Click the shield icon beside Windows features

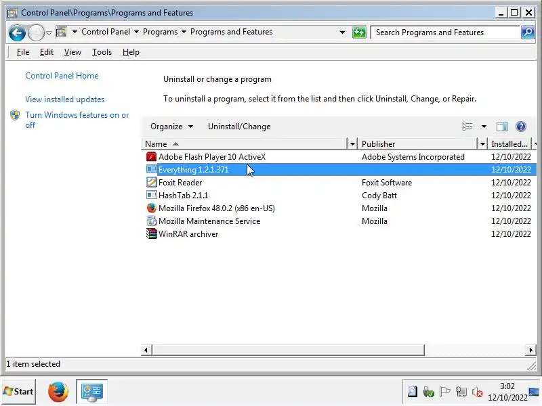coord(15,115)
